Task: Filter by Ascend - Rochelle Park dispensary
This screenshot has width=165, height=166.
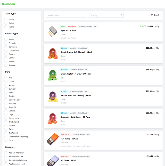Action: [6, 160]
